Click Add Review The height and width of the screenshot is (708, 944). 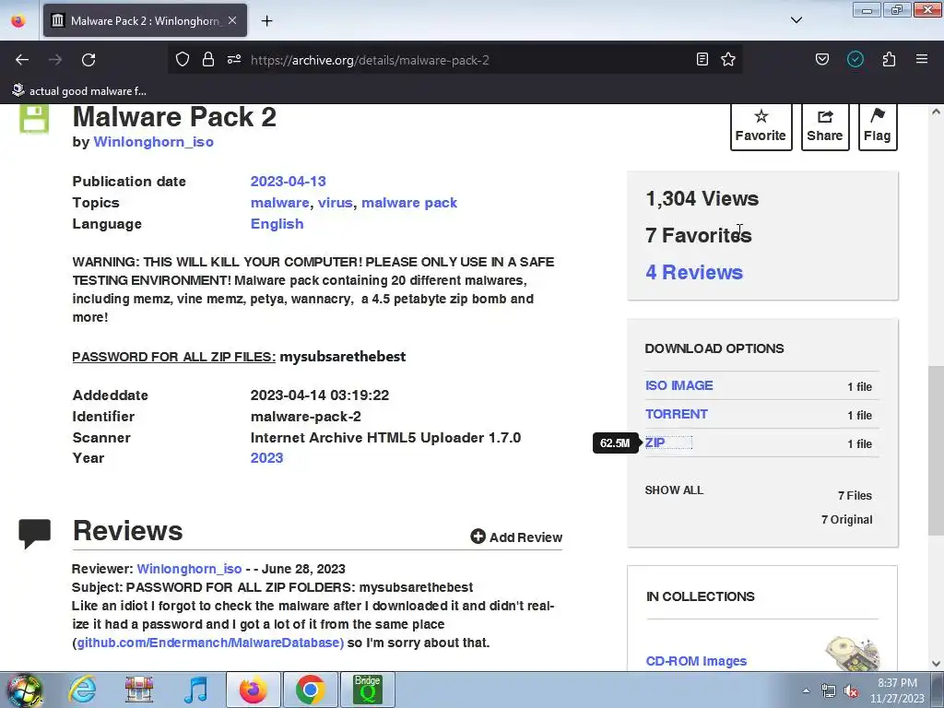click(516, 537)
